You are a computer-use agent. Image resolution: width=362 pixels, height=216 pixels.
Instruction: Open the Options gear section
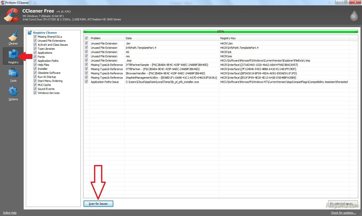[13, 93]
